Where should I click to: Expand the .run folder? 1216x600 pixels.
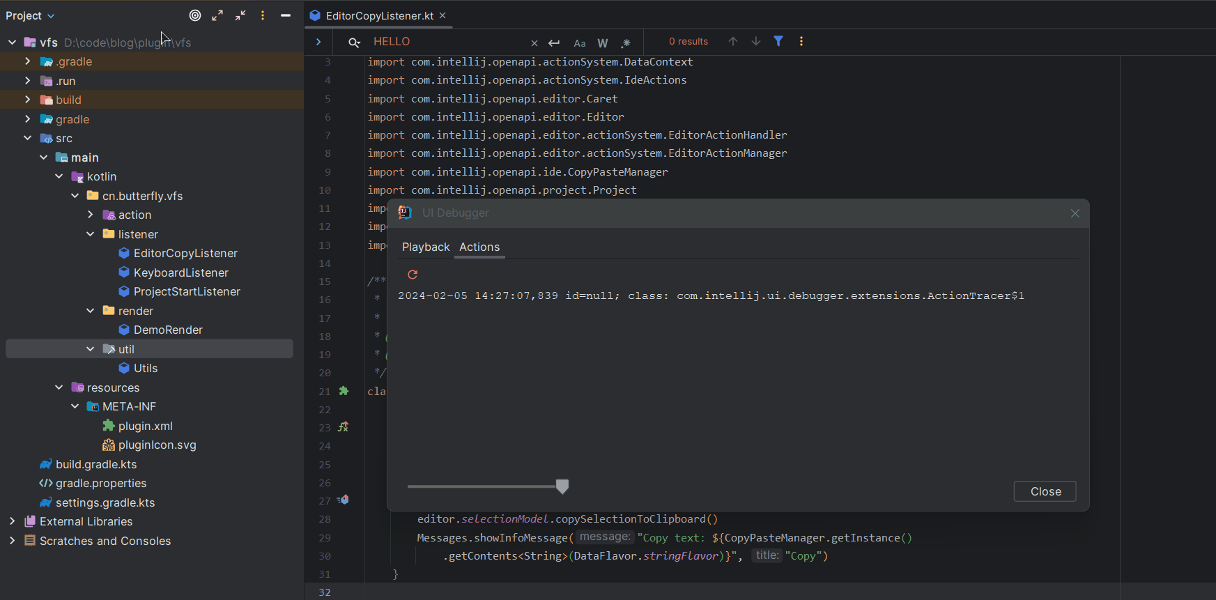click(x=28, y=81)
